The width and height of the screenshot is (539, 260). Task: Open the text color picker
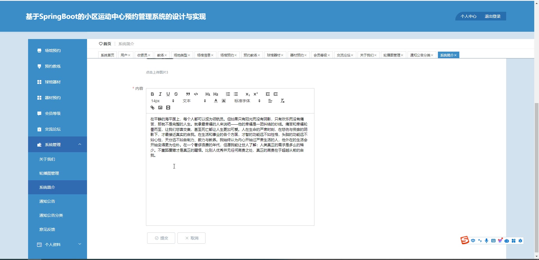216,101
